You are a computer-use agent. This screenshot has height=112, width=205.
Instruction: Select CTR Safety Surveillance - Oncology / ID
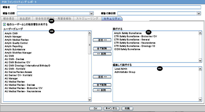[135, 46]
